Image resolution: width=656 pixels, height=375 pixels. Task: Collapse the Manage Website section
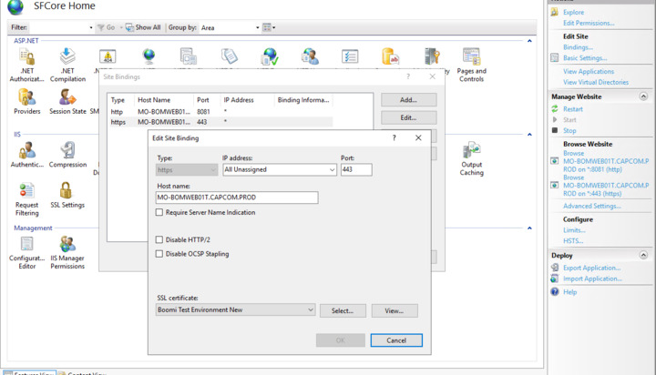(643, 96)
